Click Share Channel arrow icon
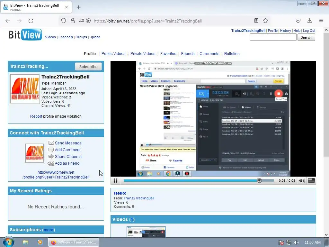 [x=51, y=157]
